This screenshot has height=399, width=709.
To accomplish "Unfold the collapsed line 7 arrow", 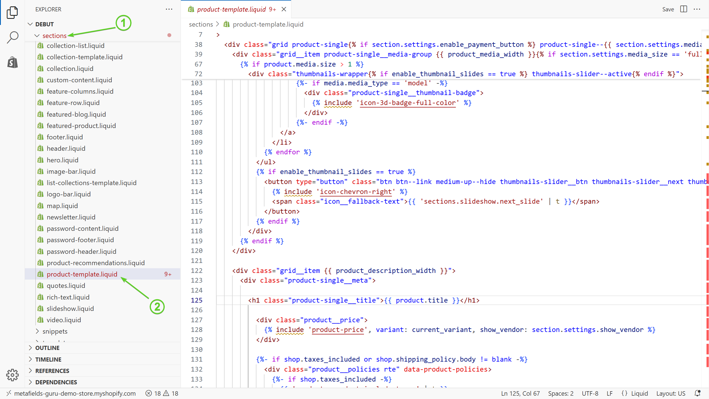I will pos(218,35).
